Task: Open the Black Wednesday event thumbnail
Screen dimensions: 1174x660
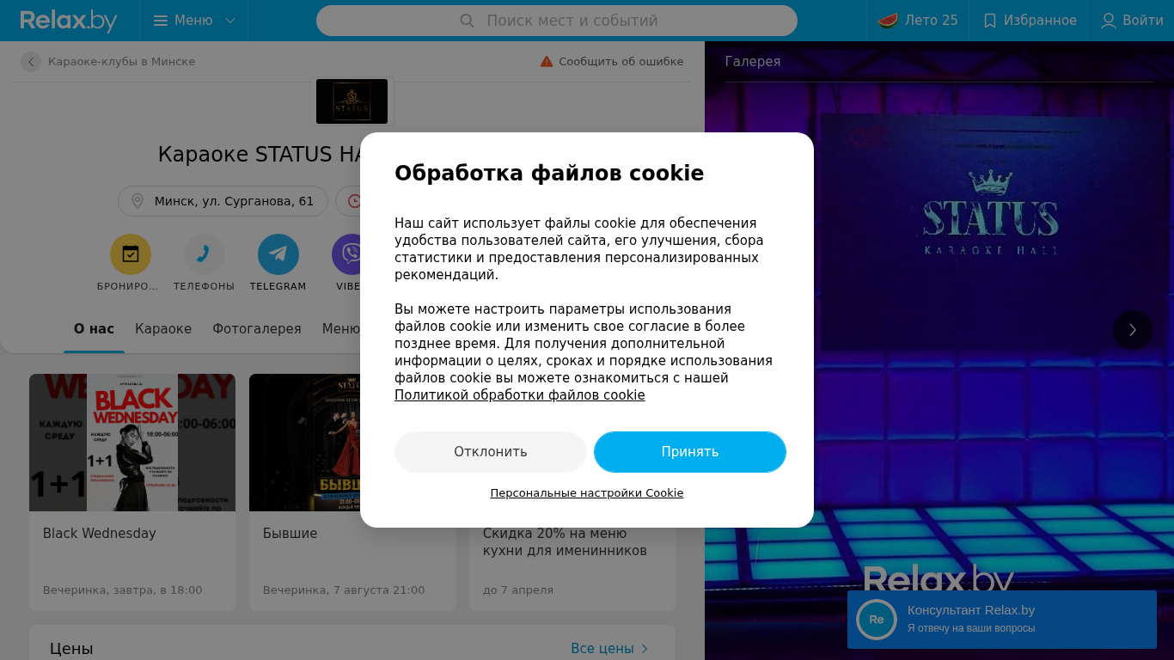Action: click(x=132, y=443)
